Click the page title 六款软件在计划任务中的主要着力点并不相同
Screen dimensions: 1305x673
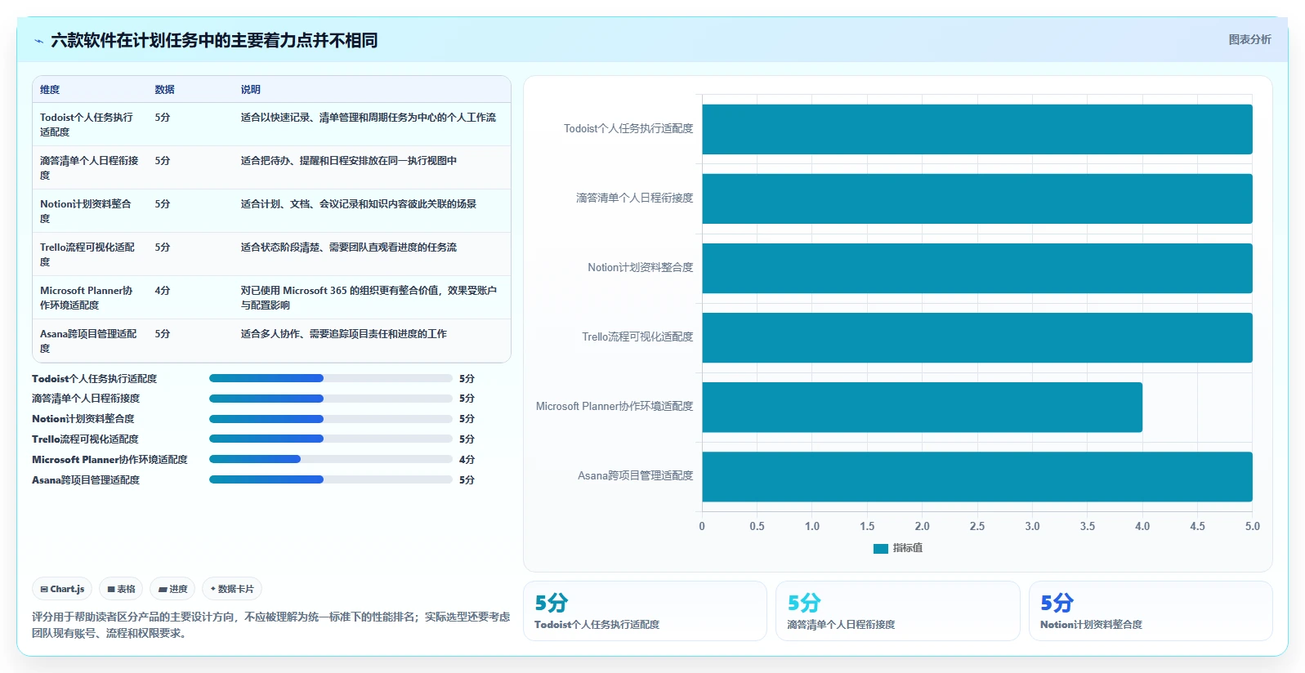pos(214,41)
